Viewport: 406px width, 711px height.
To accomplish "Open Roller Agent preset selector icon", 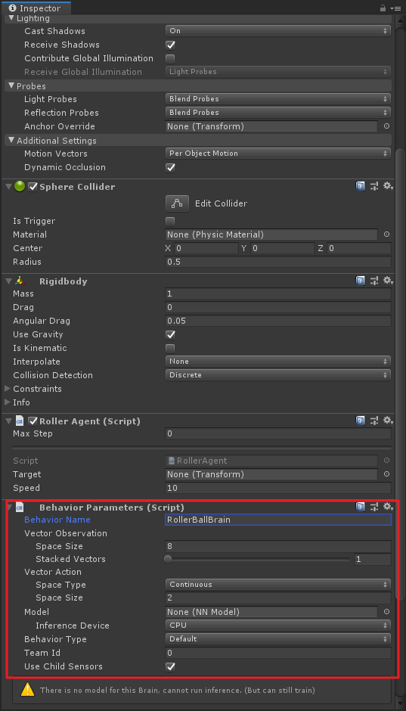I will 373,421.
